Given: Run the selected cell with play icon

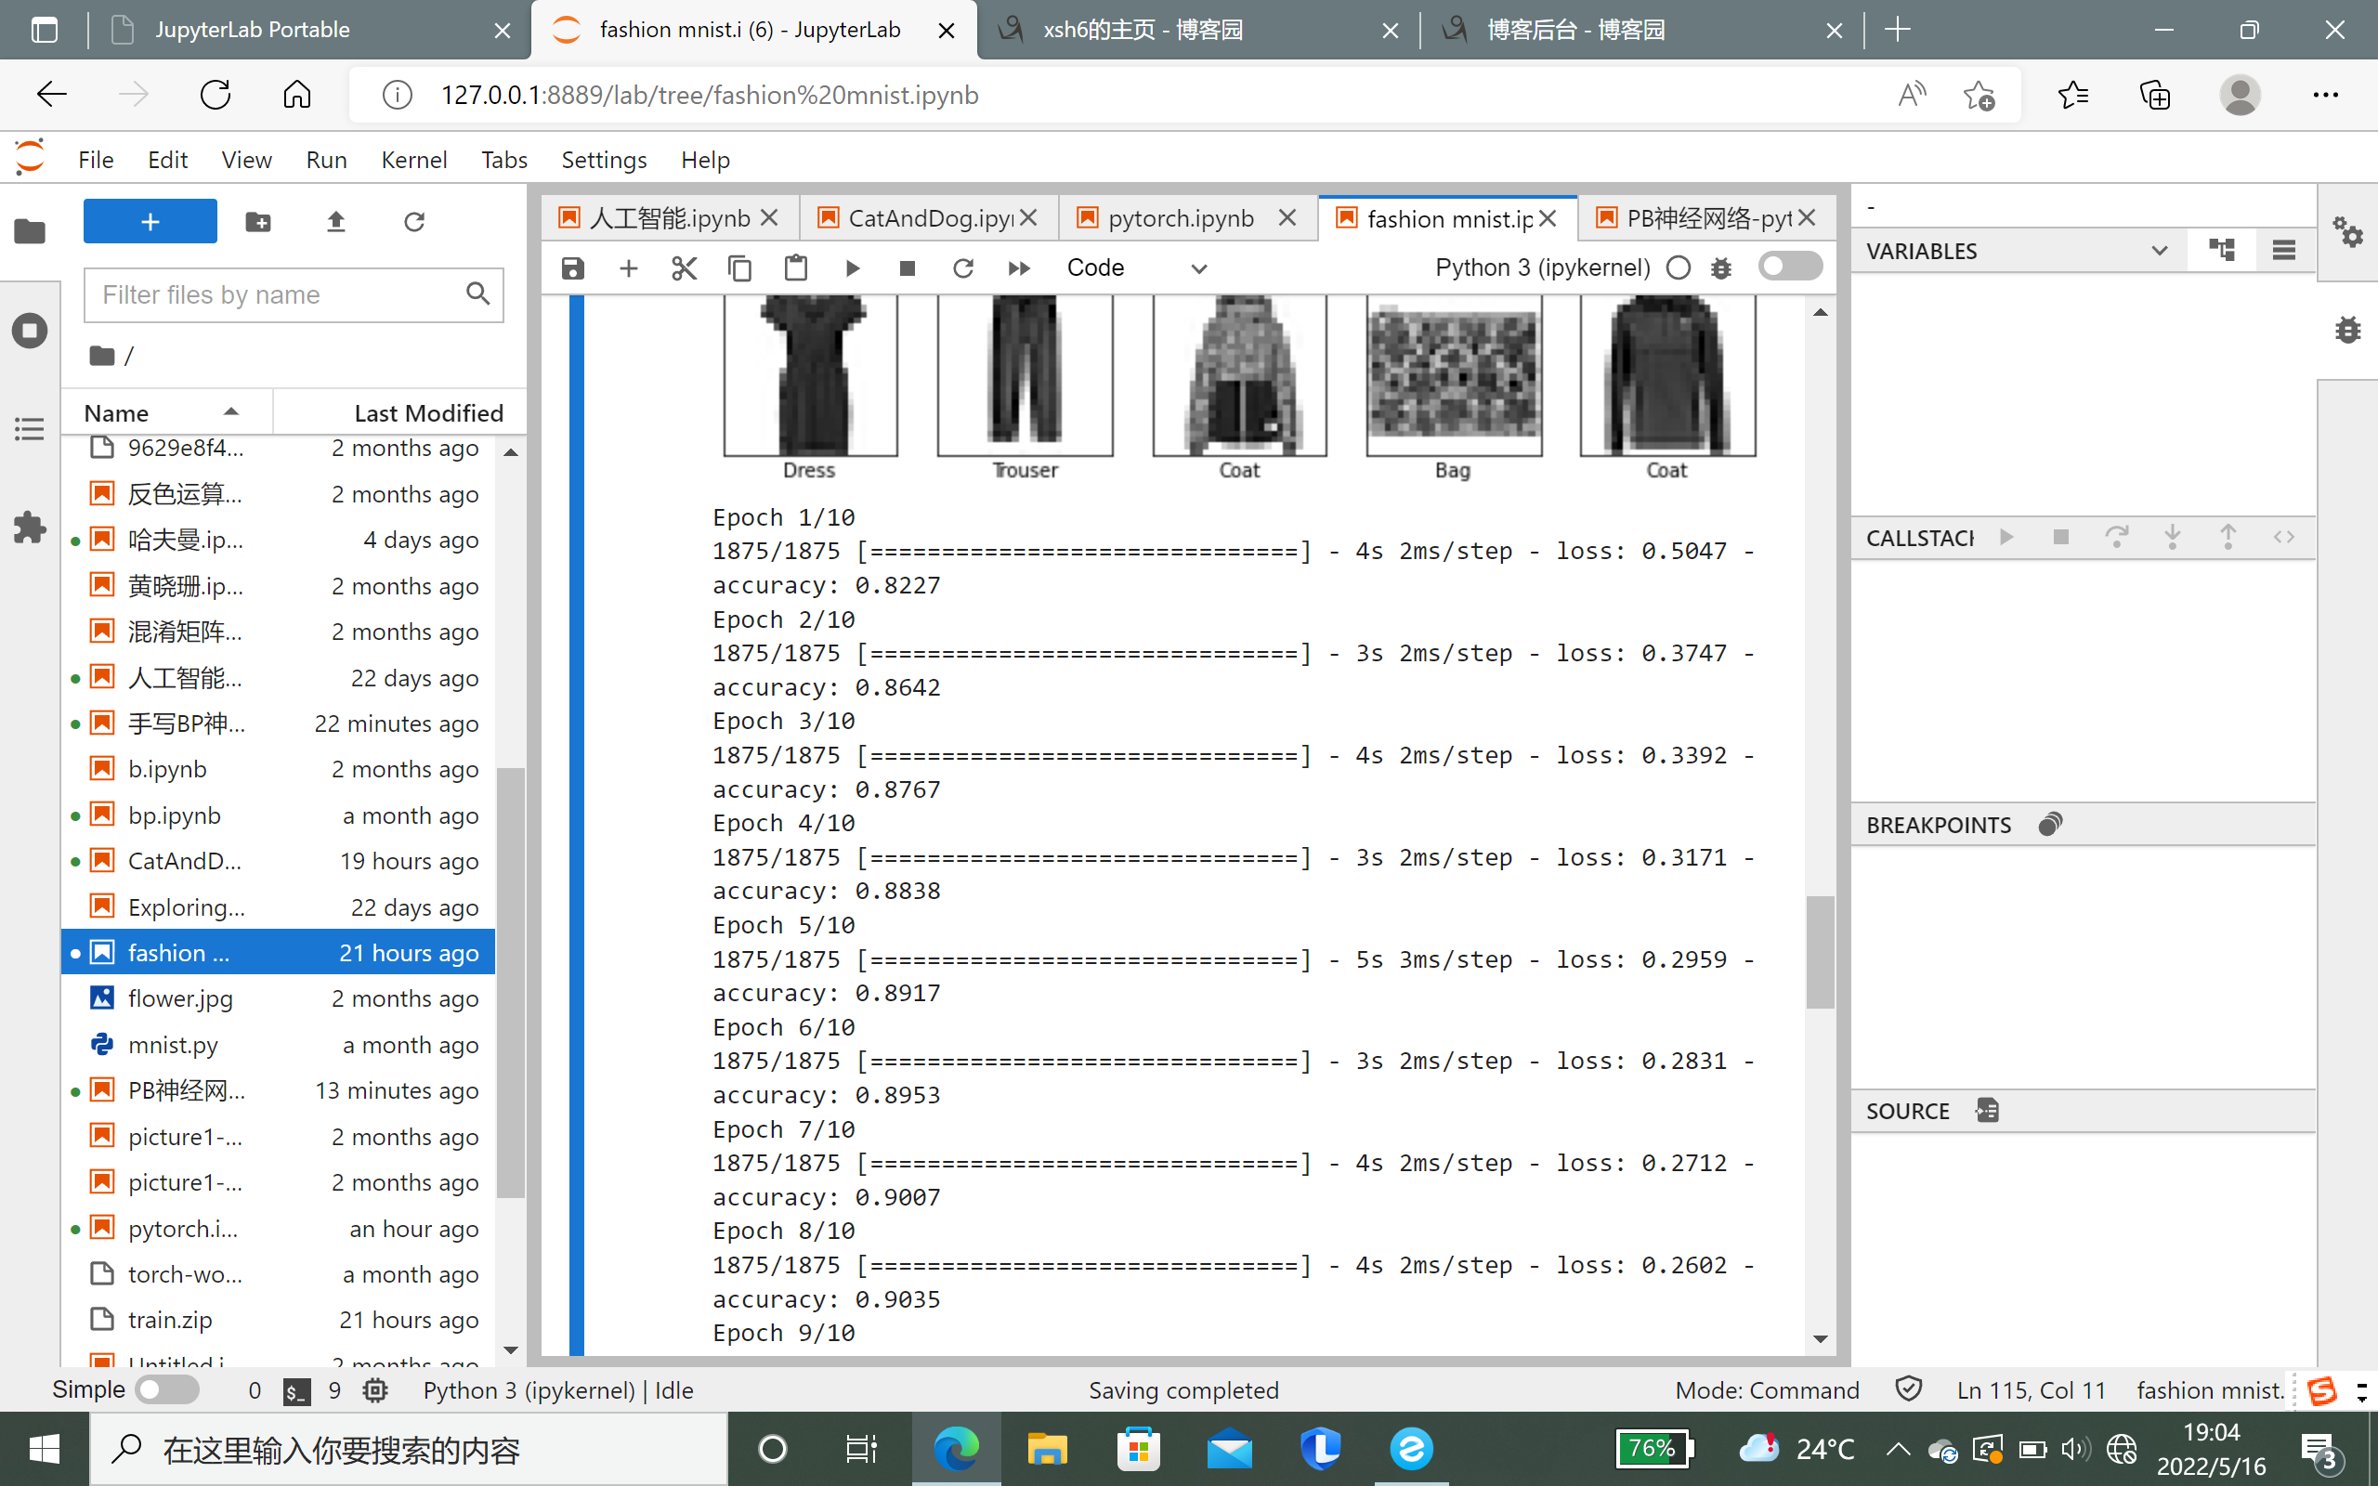Looking at the screenshot, I should [852, 268].
